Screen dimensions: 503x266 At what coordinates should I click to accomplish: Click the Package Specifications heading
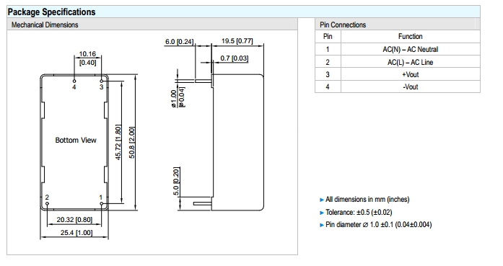[x=51, y=12]
